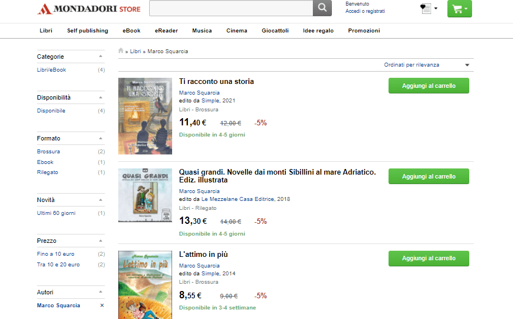Click the Mondadori Store logo
The width and height of the screenshot is (513, 319).
(x=89, y=9)
